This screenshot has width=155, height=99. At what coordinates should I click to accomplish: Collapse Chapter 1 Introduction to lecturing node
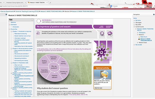coord(11,31)
